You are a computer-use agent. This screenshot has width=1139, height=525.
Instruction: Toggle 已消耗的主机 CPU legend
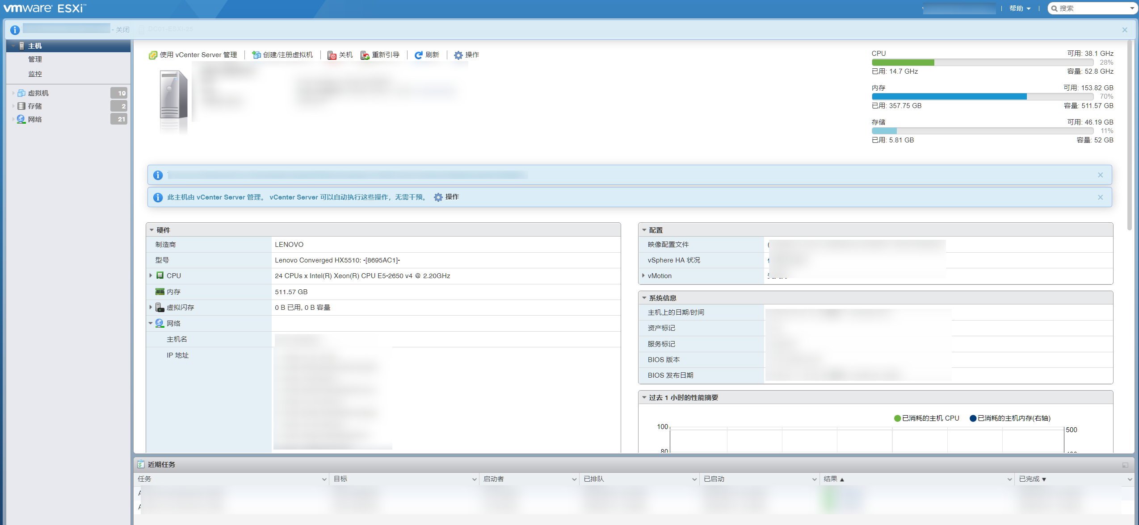pos(926,418)
